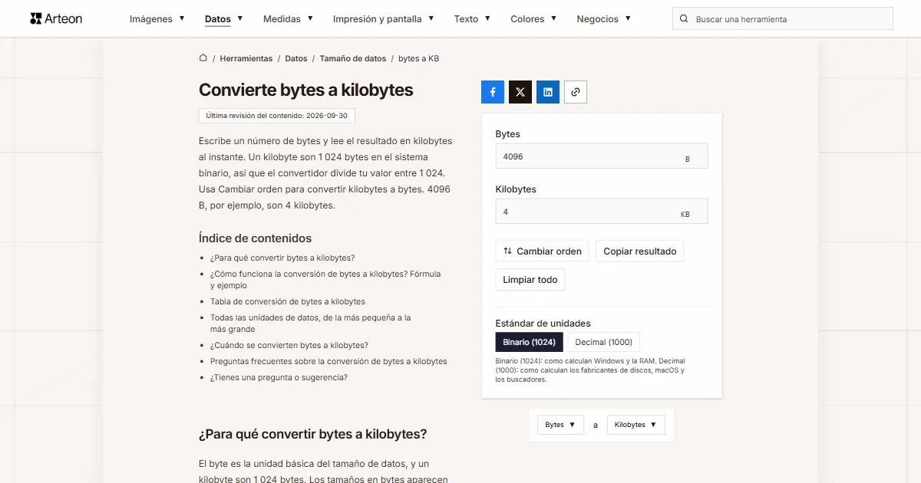Click the Arteon logo icon
Viewport: 921px width, 483px height.
click(x=35, y=18)
